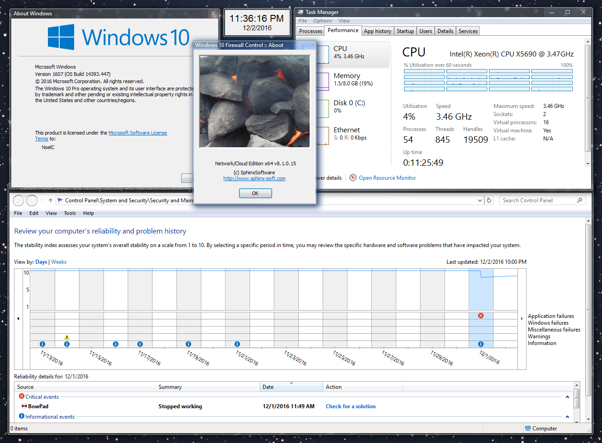Click the Critical events red X icon
The image size is (602, 443).
[x=21, y=396]
